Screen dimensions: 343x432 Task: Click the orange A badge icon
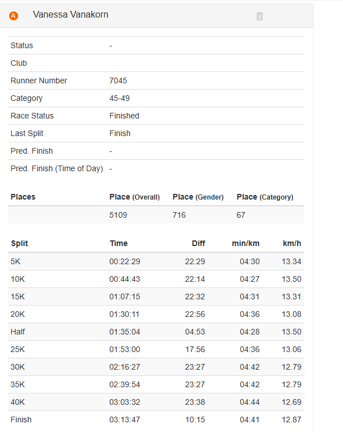14,16
